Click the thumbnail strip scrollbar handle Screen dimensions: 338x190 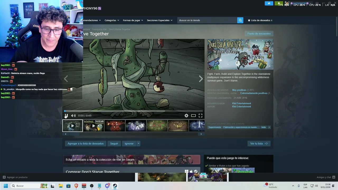(x=74, y=134)
